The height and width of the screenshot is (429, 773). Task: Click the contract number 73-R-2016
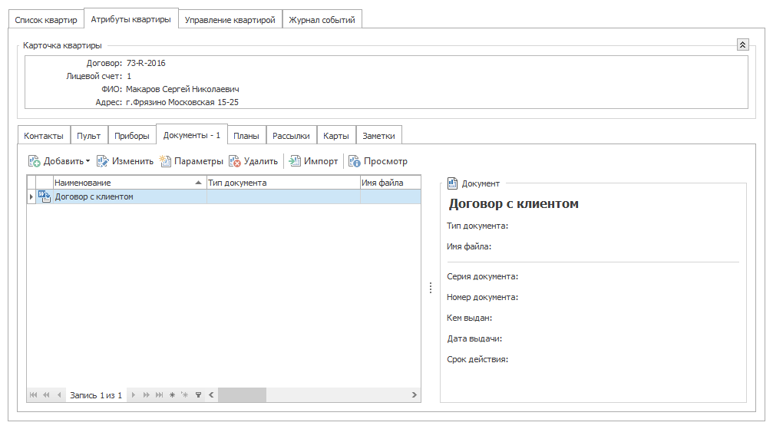click(146, 63)
